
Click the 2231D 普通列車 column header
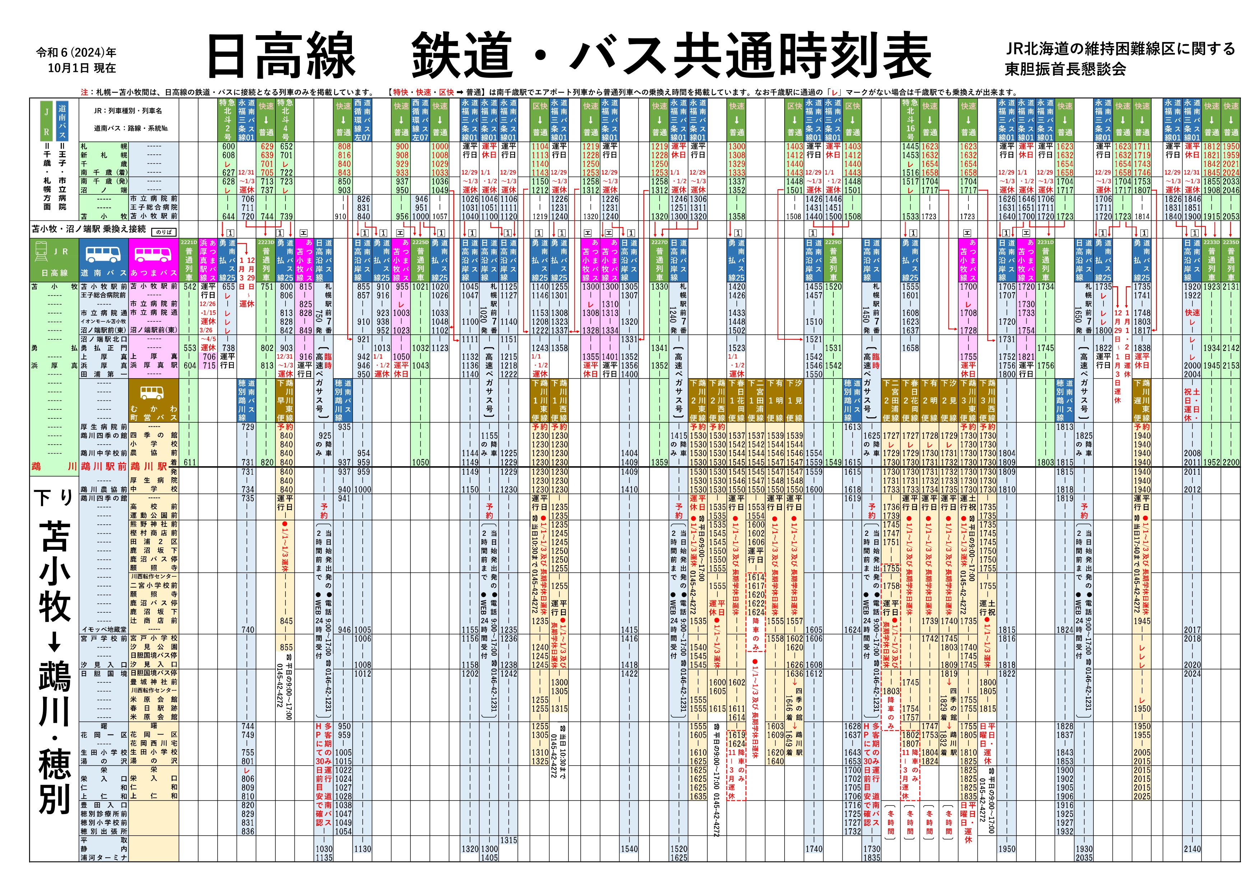[x=1045, y=260]
